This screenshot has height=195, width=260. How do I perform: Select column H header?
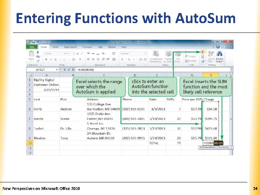pyautogui.click(x=211, y=75)
